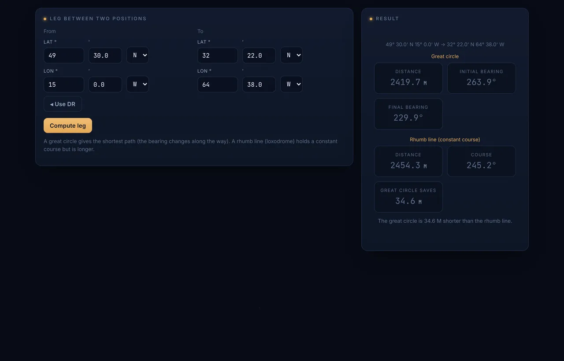The image size is (564, 361).
Task: Focus the From latitude degrees field showing 49
Action: click(64, 55)
